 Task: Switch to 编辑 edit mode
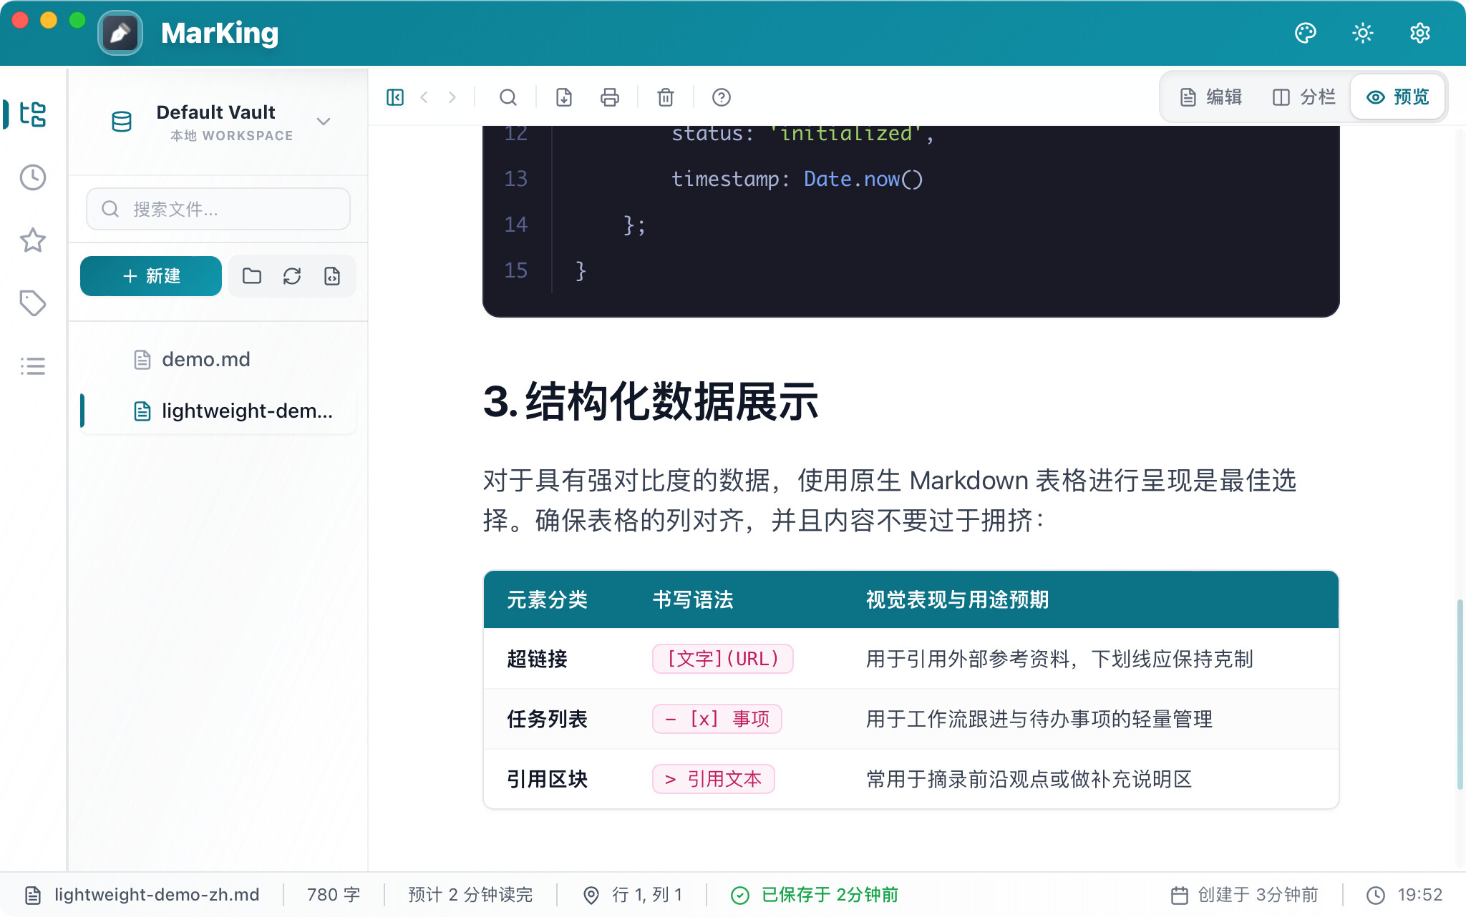[1211, 97]
